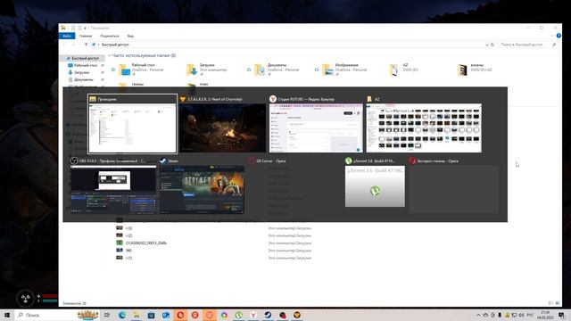Image resolution: width=571 pixels, height=321 pixels.
Task: Switch to details view in status bar
Action: pos(550,303)
